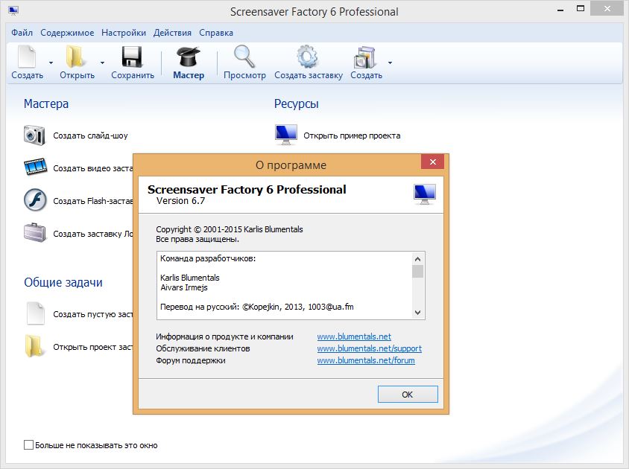629x469 pixels.
Task: Expand the Открыть folder dropdown arrow
Action: click(101, 63)
